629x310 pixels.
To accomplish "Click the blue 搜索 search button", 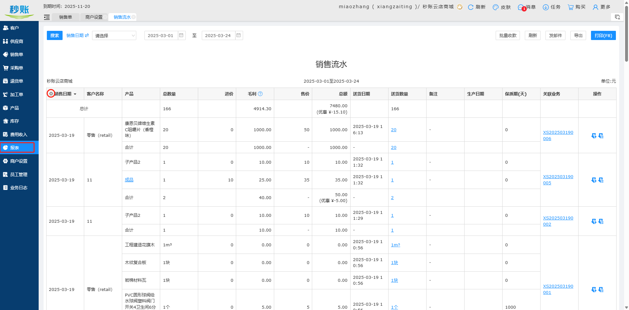I will click(55, 35).
